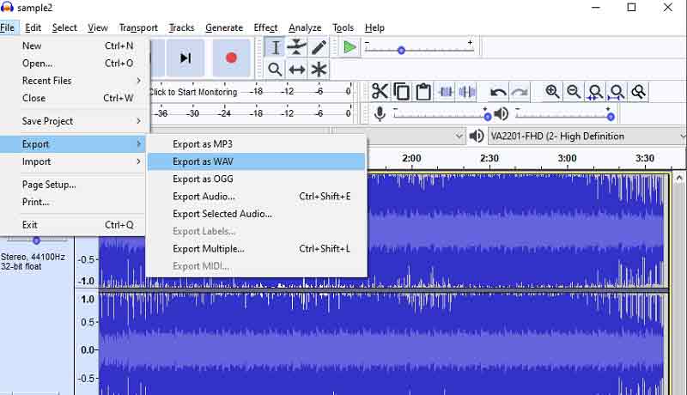Image resolution: width=687 pixels, height=395 pixels.
Task: Click the red Record button
Action: pyautogui.click(x=231, y=58)
